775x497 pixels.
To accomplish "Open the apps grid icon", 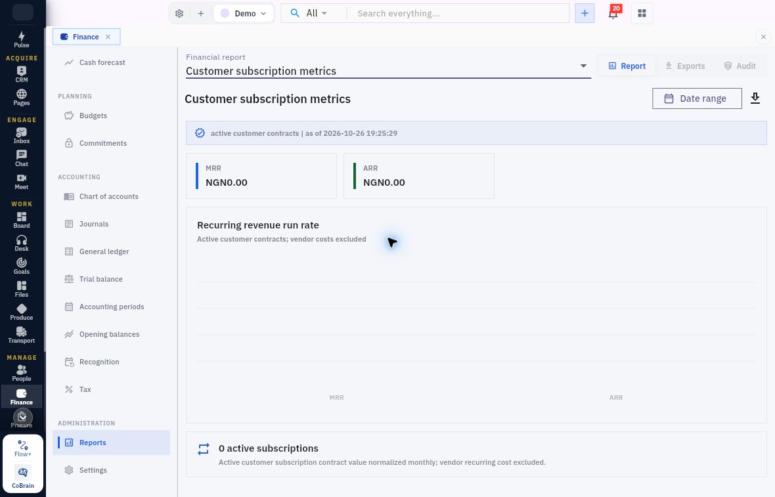I will pyautogui.click(x=642, y=13).
